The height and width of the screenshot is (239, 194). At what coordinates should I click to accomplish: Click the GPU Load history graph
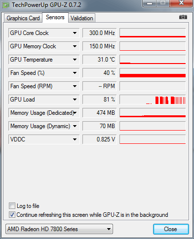(153, 100)
